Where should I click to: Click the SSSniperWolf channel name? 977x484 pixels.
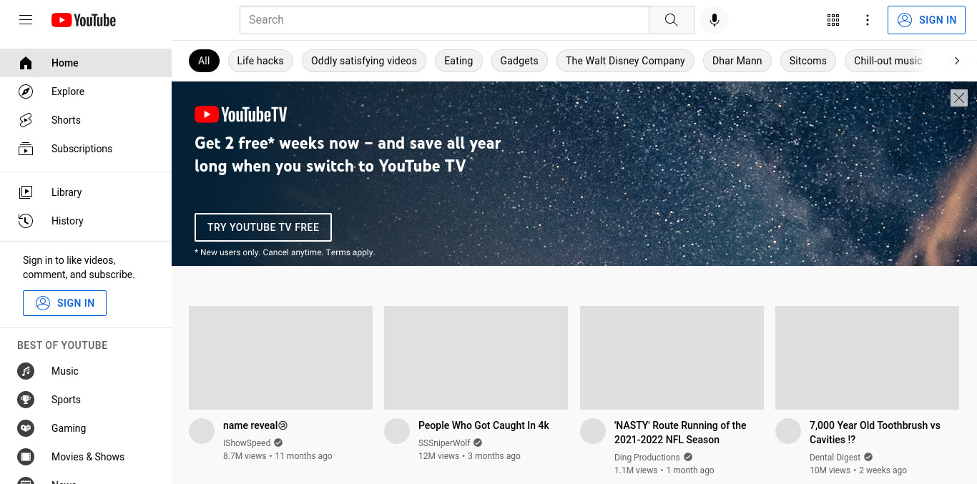(x=444, y=443)
